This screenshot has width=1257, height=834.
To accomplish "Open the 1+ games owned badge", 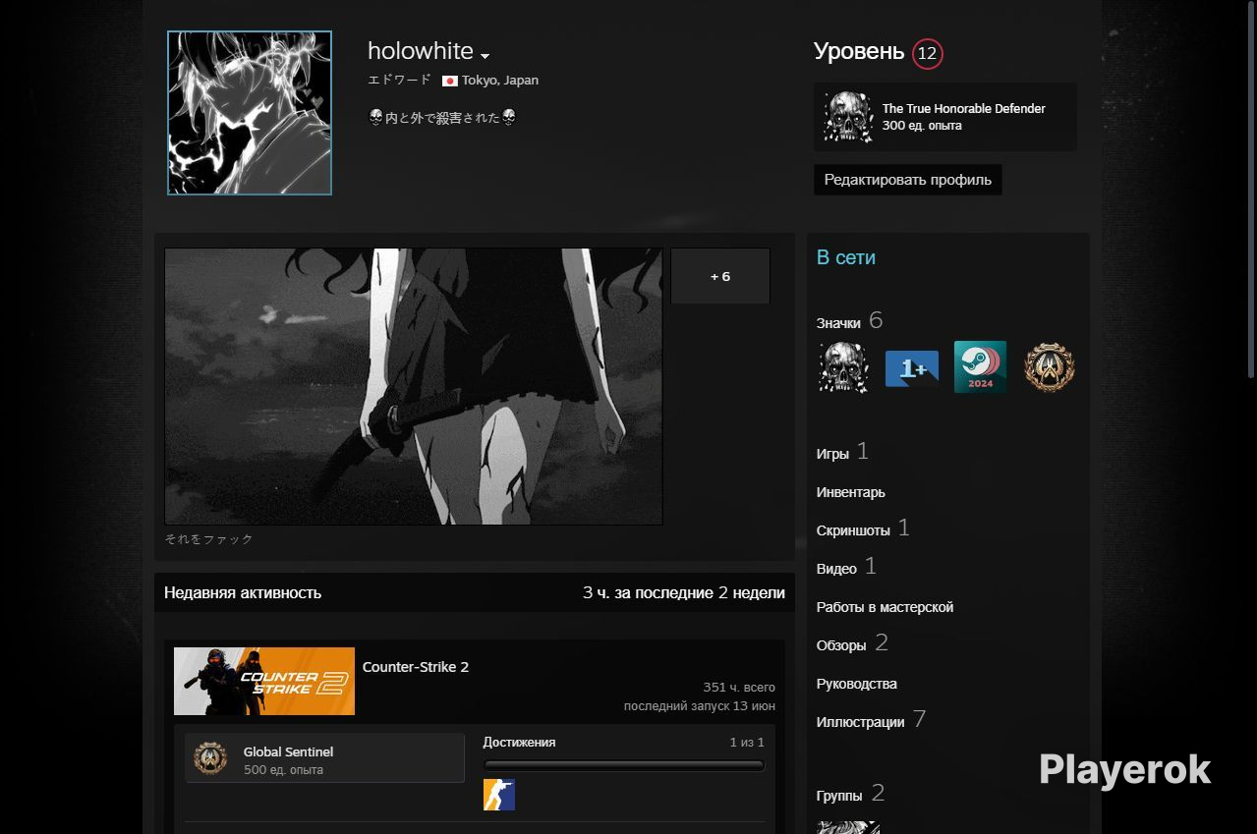I will point(912,368).
